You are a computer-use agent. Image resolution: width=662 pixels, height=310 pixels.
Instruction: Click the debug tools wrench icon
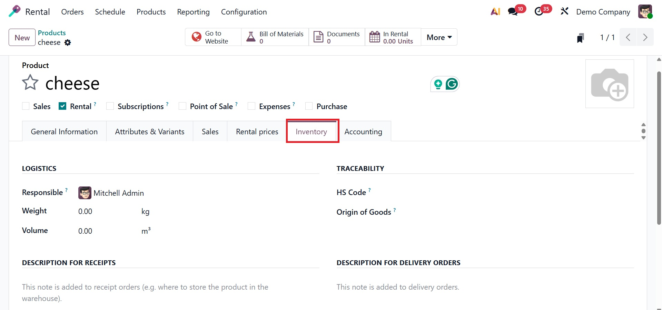[x=564, y=12]
